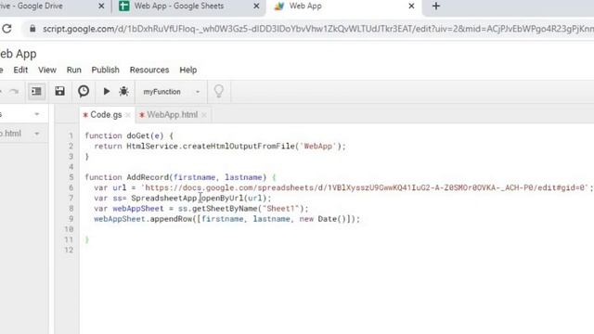
Task: Open the Edit menu
Action: tap(20, 71)
